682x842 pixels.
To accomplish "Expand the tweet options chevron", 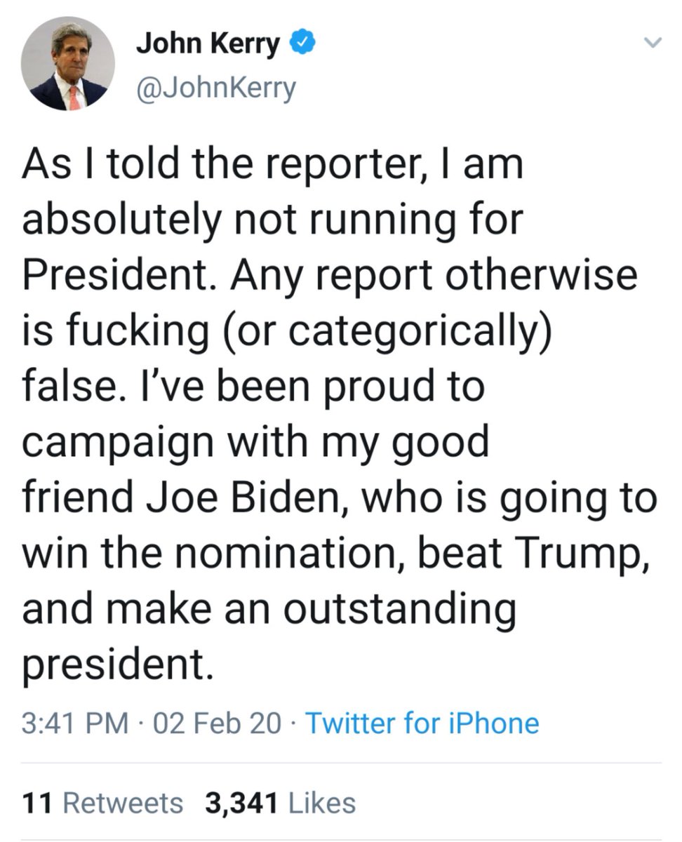I will (653, 45).
